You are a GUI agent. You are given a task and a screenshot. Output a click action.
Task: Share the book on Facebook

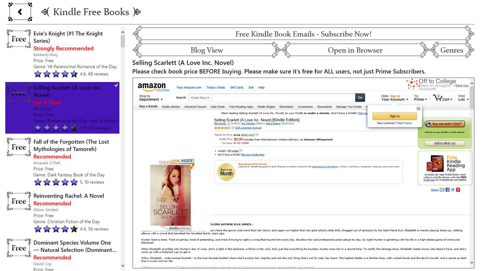click(448, 190)
